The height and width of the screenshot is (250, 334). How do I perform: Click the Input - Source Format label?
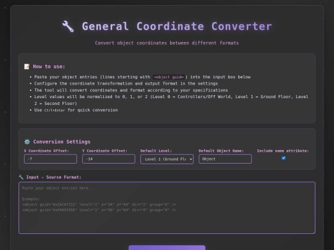[x=54, y=177]
